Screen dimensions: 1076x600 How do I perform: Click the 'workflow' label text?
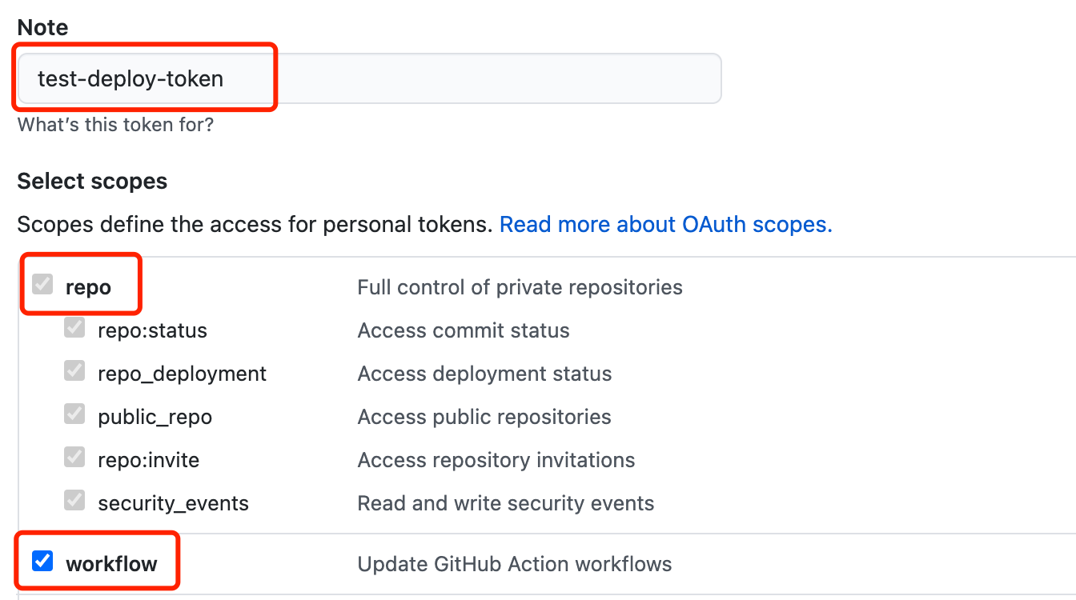(x=111, y=564)
